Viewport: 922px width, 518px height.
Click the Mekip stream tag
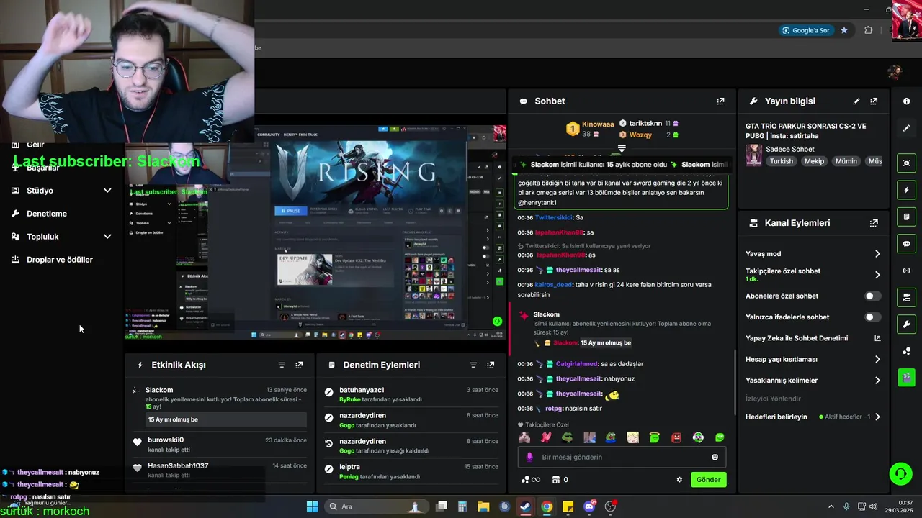[814, 161]
